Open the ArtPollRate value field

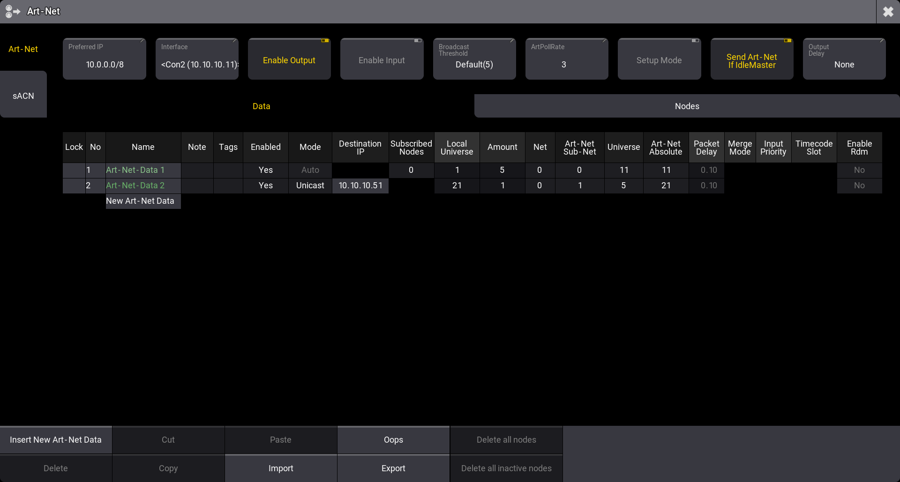(x=566, y=59)
